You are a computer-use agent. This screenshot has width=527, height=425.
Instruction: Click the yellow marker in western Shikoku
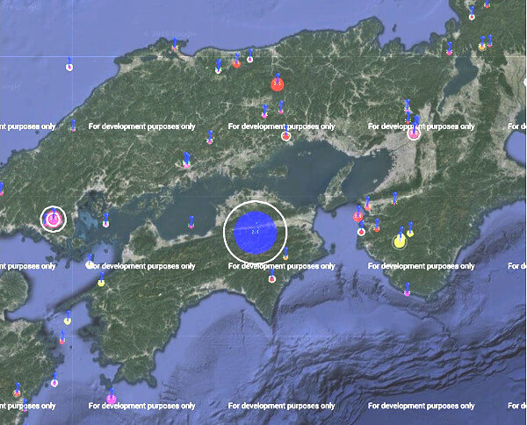tap(101, 283)
